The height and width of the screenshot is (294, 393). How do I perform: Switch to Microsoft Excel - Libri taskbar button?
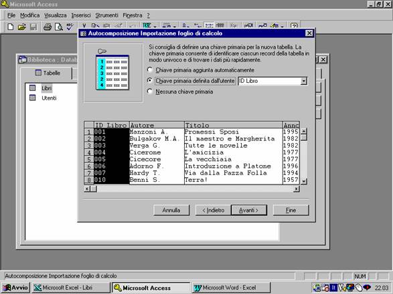[x=71, y=287]
